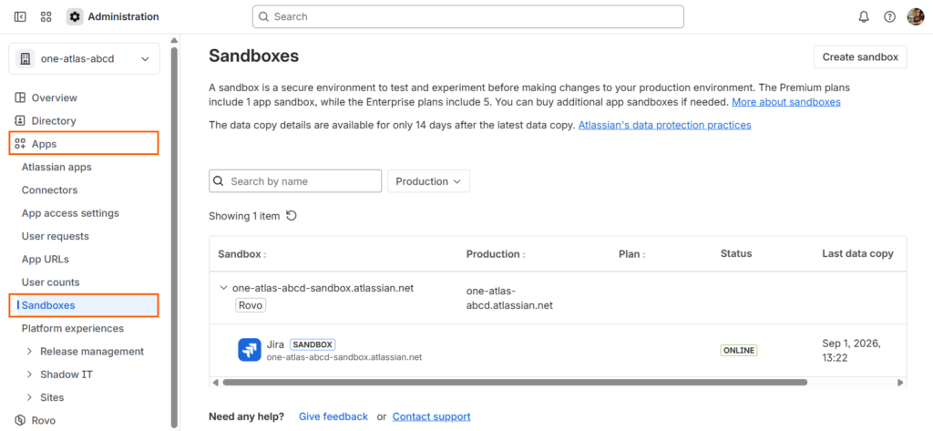Open the one-atlas-abcd organization dropdown
The image size is (933, 431).
84,59
